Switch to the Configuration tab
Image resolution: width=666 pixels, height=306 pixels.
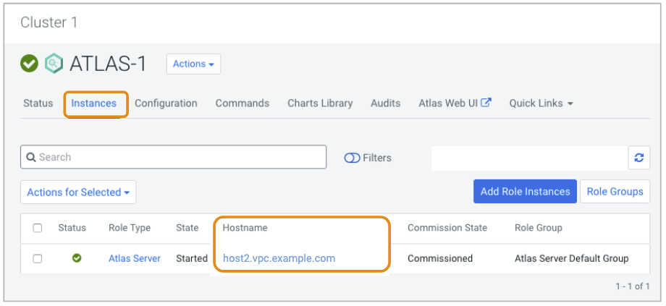(166, 103)
